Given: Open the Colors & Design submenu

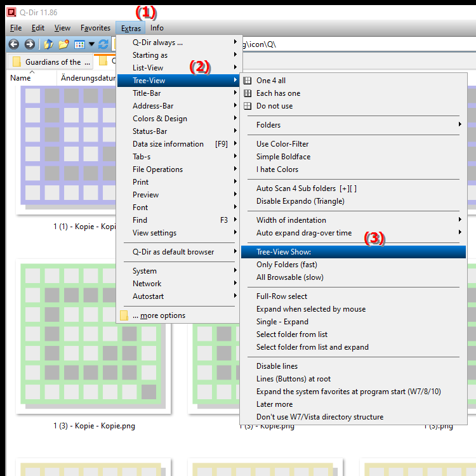Looking at the screenshot, I should (x=160, y=119).
